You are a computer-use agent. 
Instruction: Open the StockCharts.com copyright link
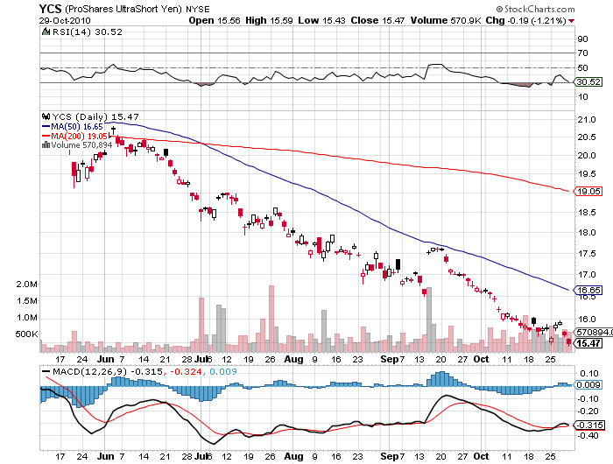click(x=536, y=9)
